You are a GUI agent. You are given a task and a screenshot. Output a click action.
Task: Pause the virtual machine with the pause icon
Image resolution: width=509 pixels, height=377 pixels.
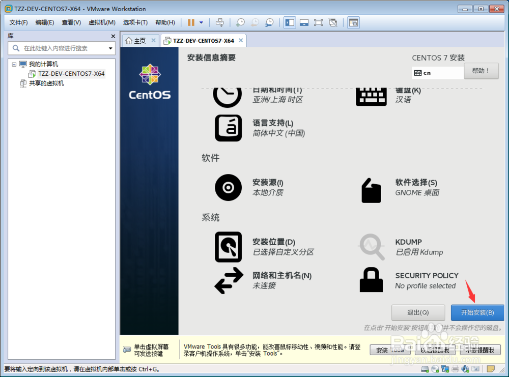(x=191, y=22)
